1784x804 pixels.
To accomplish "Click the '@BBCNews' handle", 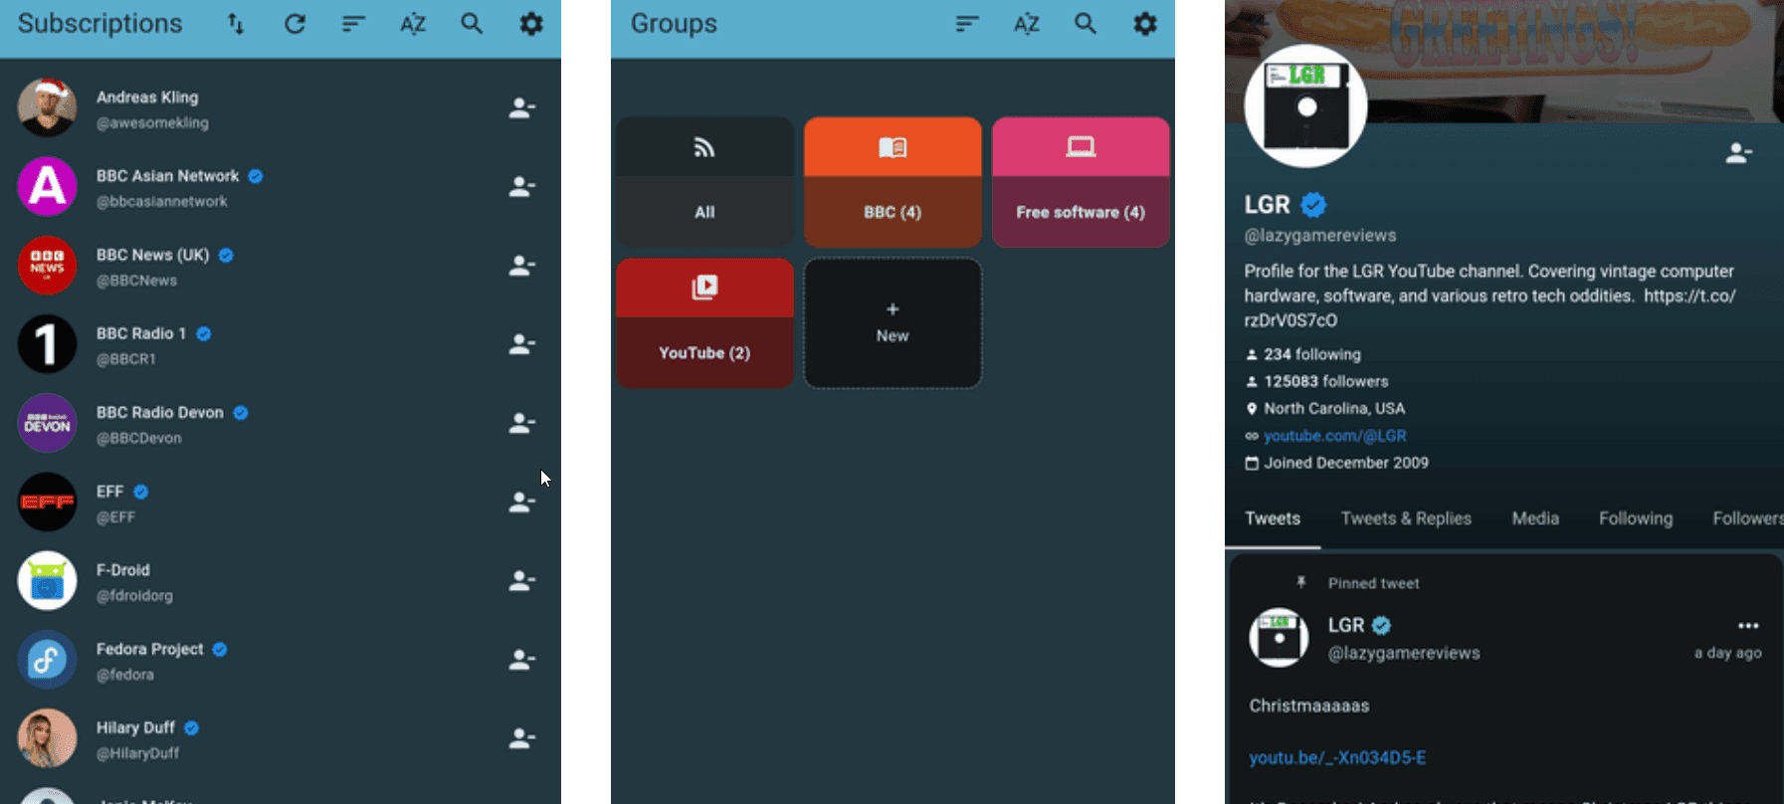I will tap(136, 281).
